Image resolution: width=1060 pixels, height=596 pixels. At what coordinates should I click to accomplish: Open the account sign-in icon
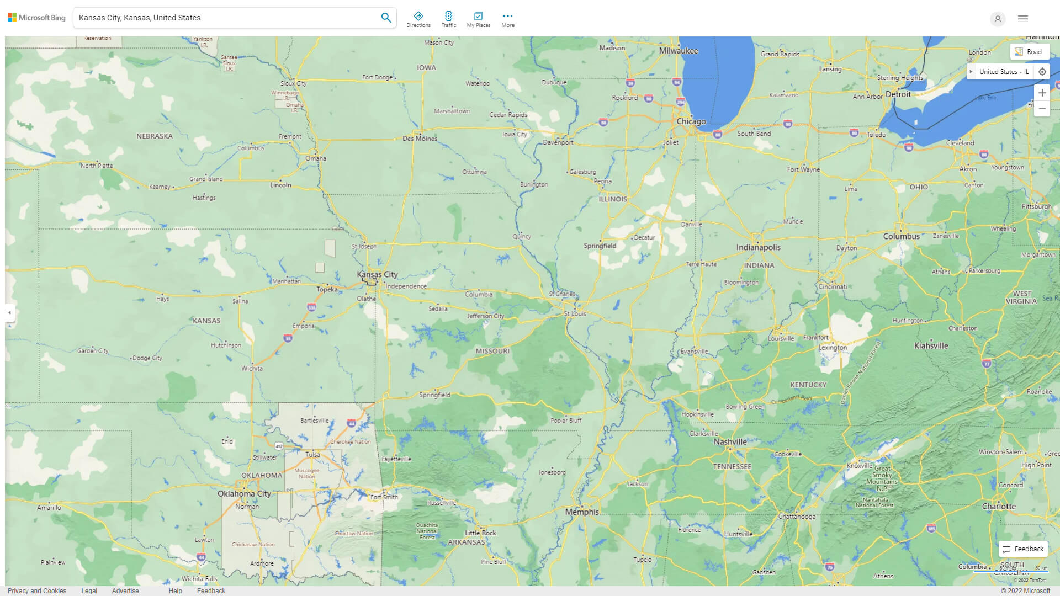(x=998, y=19)
